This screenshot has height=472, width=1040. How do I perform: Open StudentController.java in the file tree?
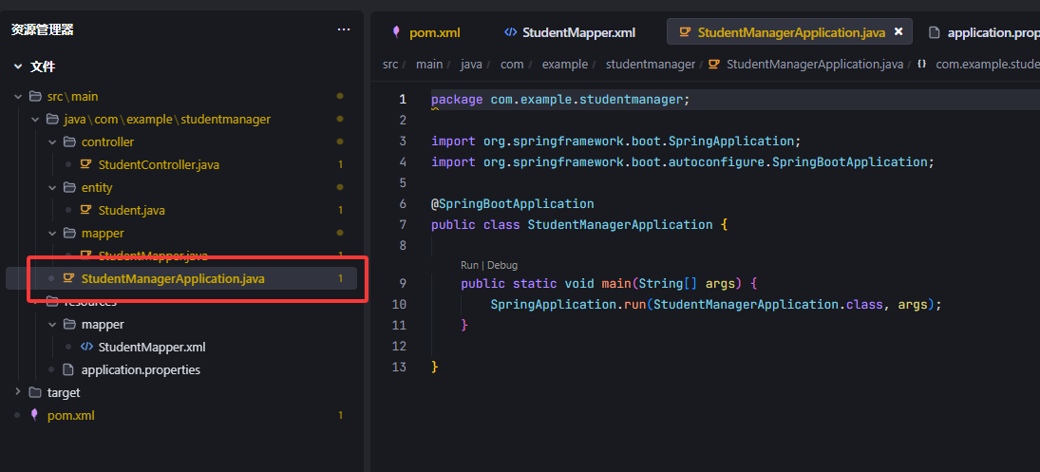pyautogui.click(x=159, y=164)
